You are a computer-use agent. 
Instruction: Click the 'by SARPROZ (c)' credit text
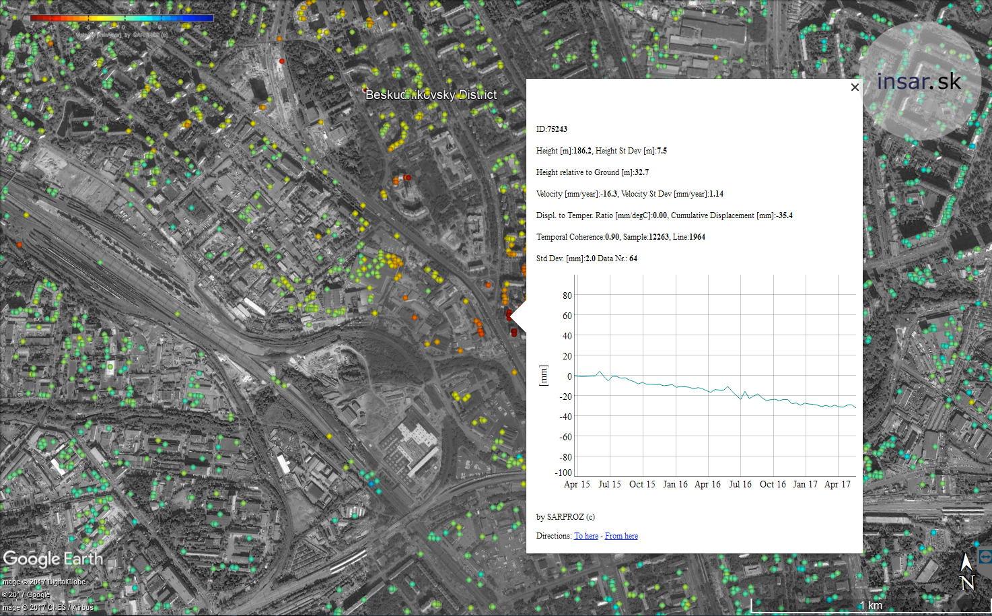click(565, 517)
